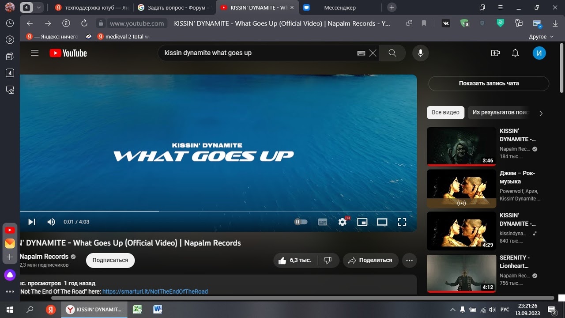Select the Все видео chip

tap(445, 112)
